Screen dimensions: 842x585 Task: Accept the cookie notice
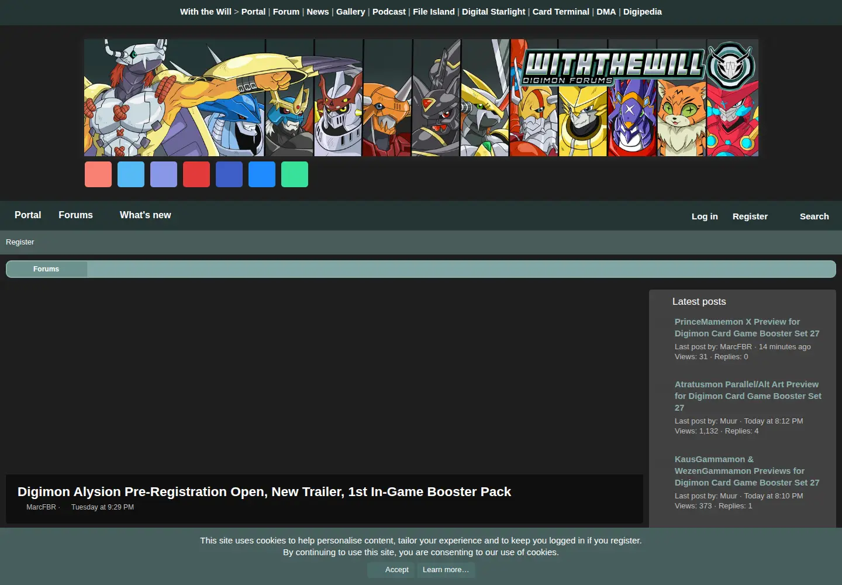(391, 570)
